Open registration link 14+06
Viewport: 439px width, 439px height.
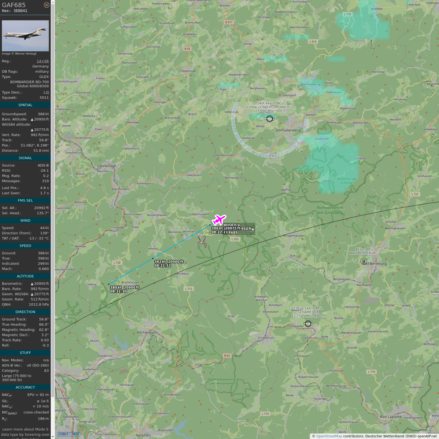[43, 61]
